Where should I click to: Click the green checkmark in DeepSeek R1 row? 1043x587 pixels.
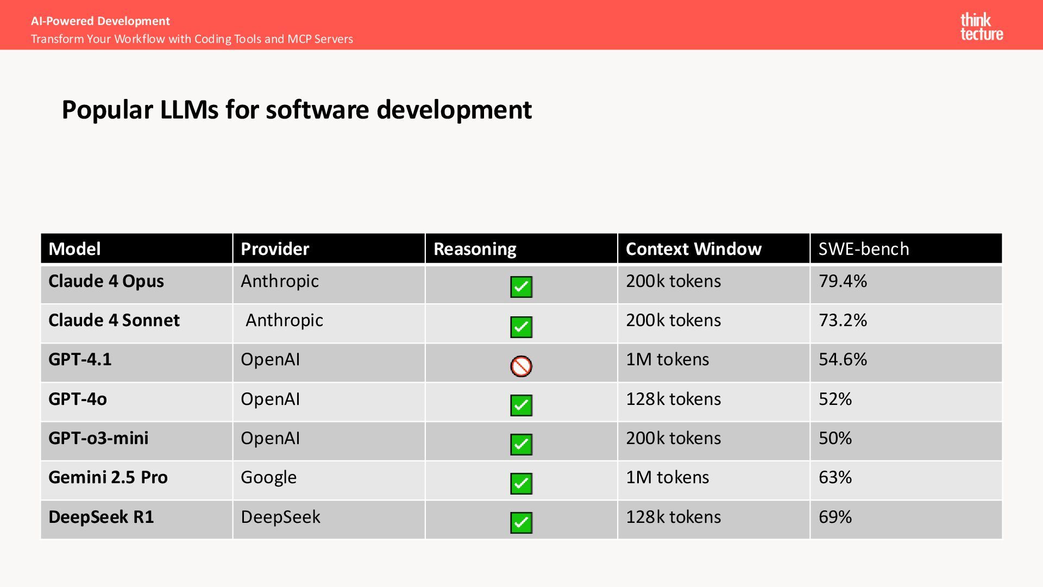coord(521,523)
